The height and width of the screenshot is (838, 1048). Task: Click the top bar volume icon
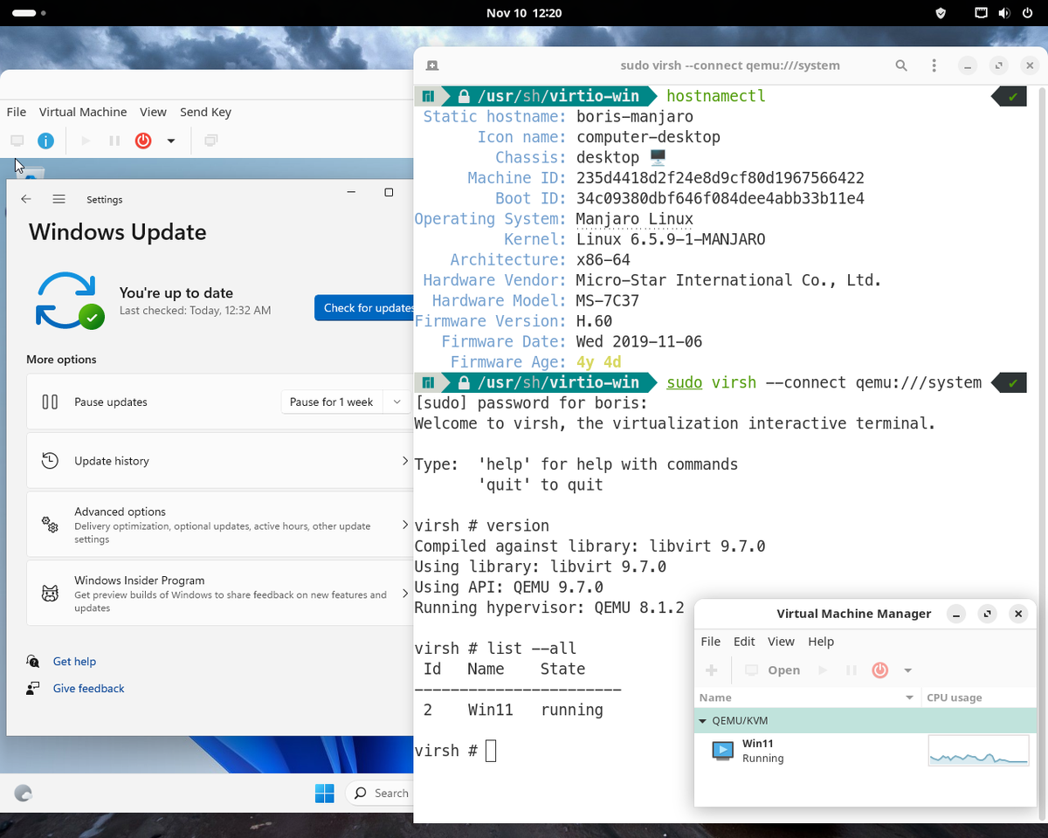(x=1004, y=13)
